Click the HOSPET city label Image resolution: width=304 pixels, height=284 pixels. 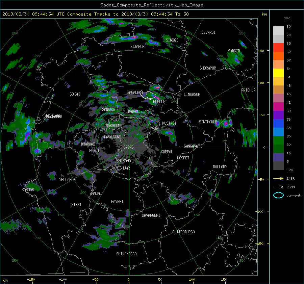coord(183,158)
